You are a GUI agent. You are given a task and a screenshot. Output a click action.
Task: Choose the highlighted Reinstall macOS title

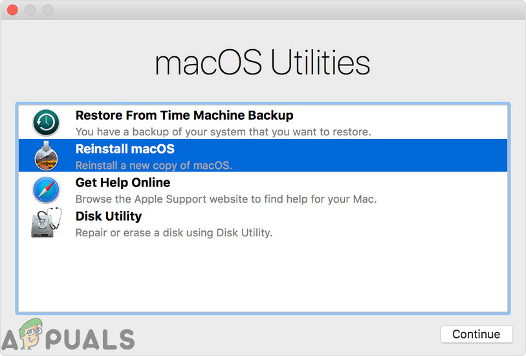pyautogui.click(x=125, y=150)
